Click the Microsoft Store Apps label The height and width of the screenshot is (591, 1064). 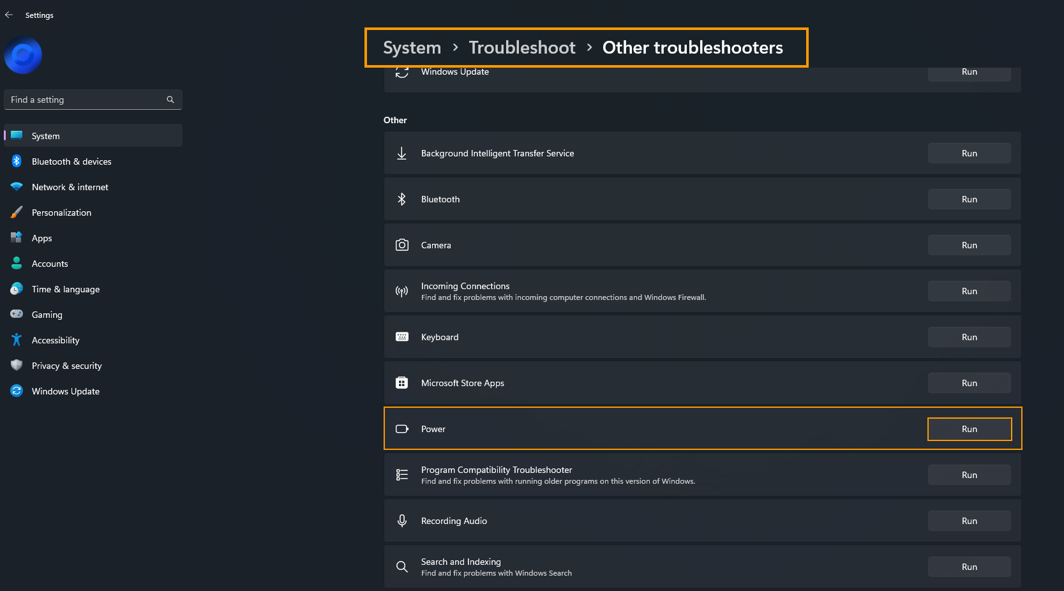tap(462, 383)
